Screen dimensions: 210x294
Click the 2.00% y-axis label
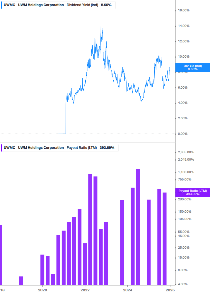[x=182, y=118]
